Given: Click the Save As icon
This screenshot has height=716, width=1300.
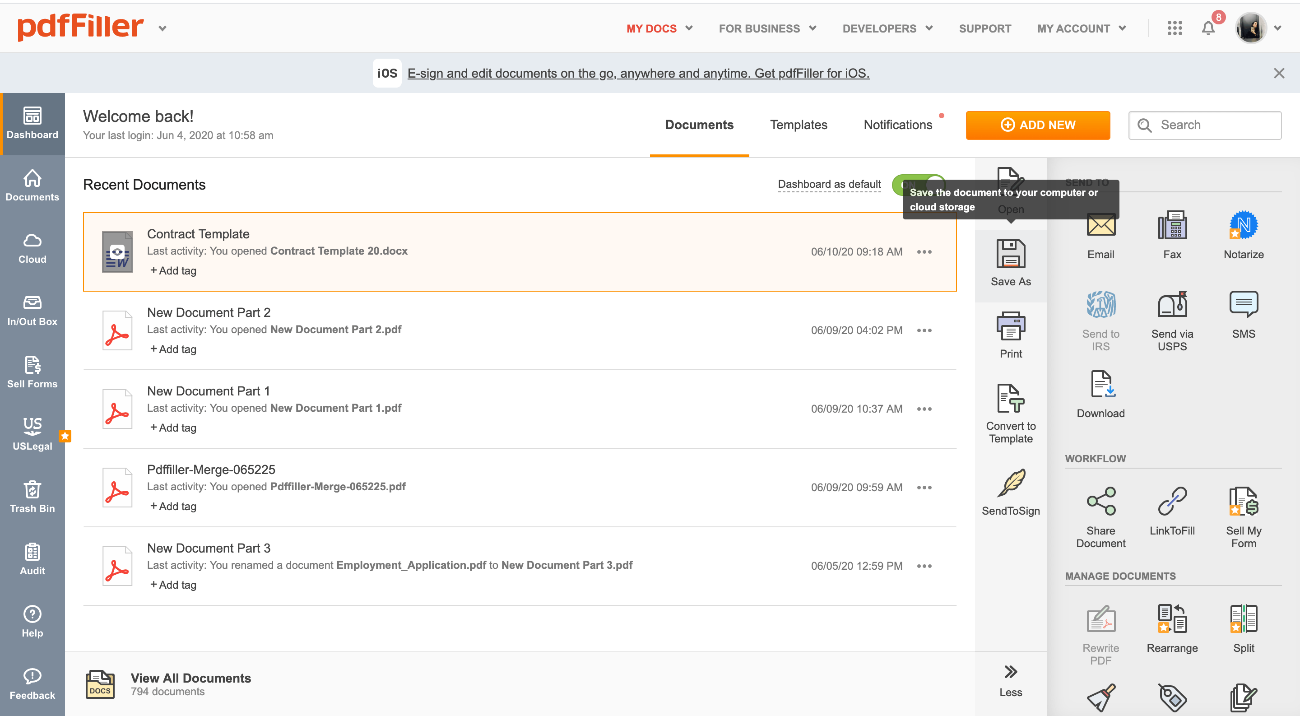Looking at the screenshot, I should (x=1010, y=254).
